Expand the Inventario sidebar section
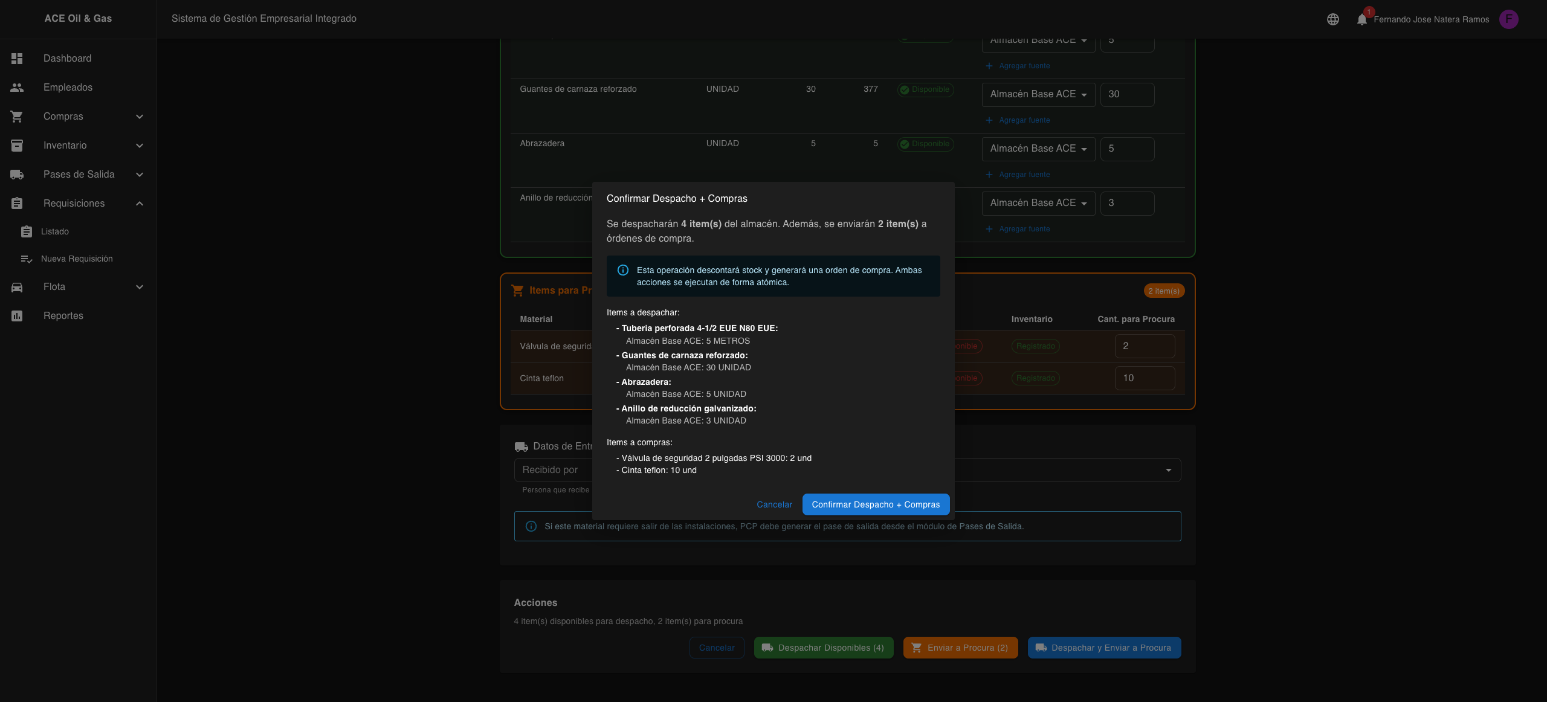Screen dimensions: 1547x702 click(x=140, y=146)
